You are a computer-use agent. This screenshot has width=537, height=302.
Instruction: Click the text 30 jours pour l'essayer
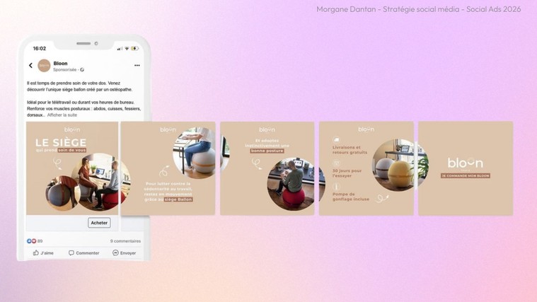[347, 173]
